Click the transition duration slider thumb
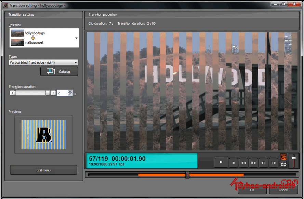304x199 pixels. [x=48, y=93]
